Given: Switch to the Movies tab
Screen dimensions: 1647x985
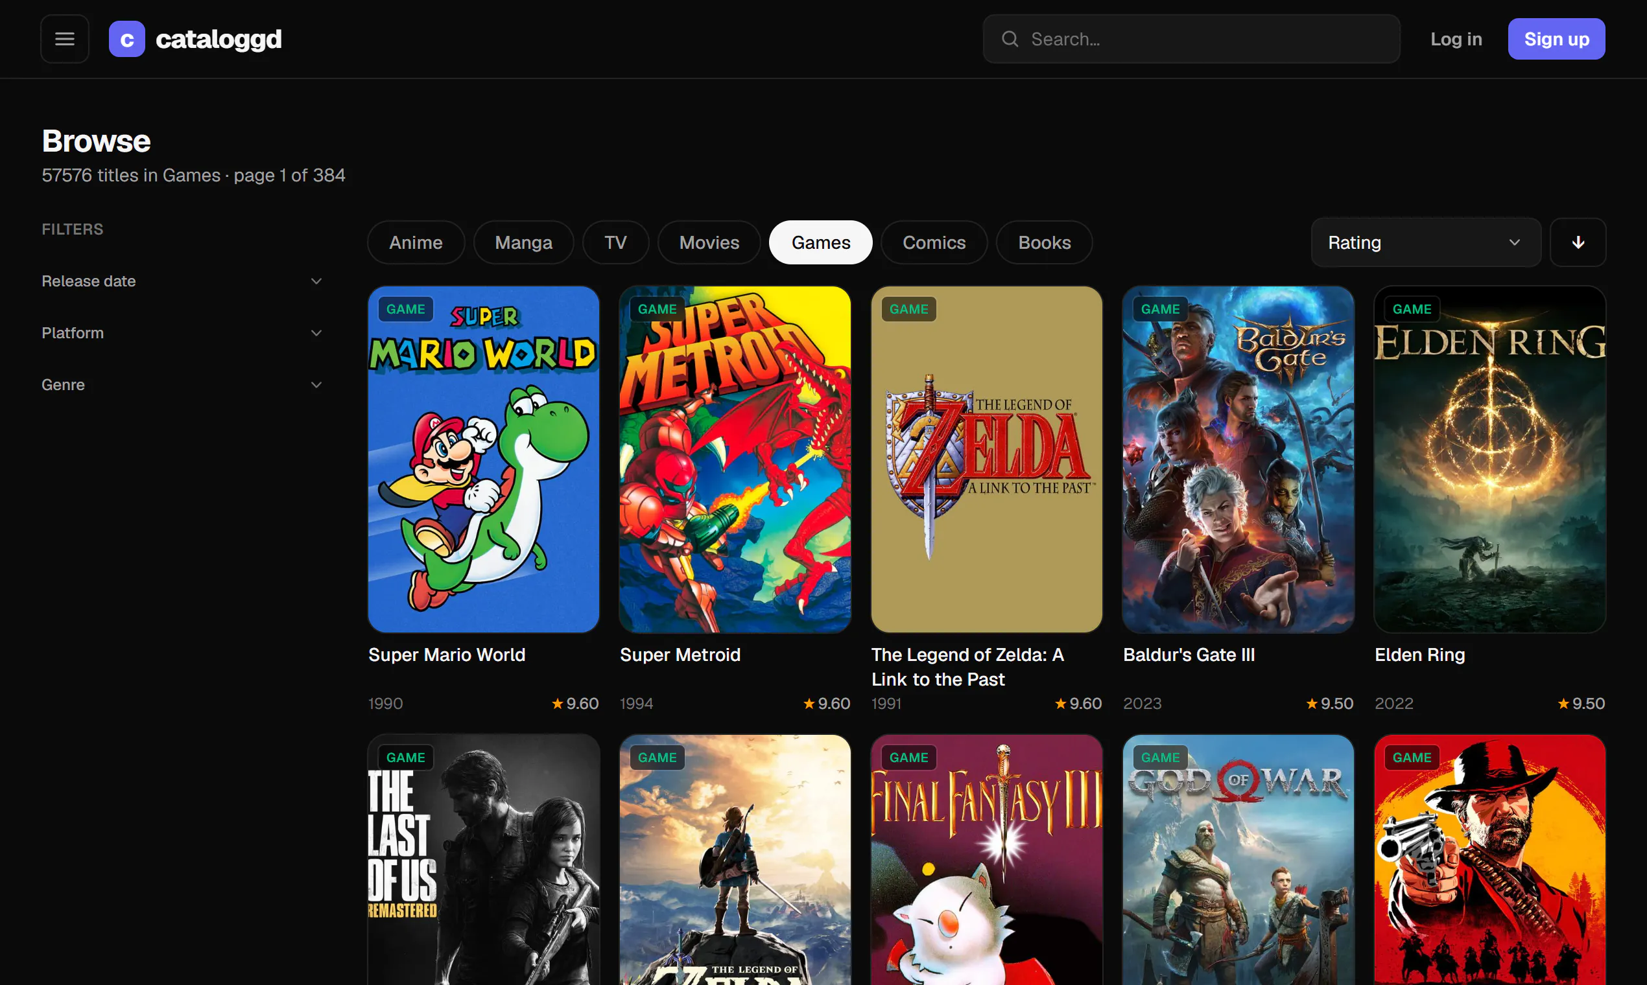Looking at the screenshot, I should tap(709, 242).
